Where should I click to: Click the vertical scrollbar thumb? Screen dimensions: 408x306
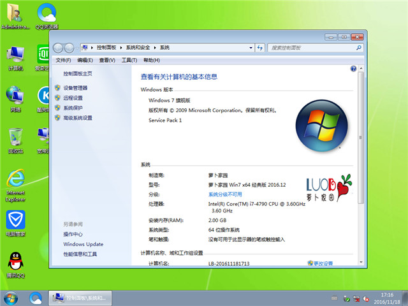[x=361, y=138]
